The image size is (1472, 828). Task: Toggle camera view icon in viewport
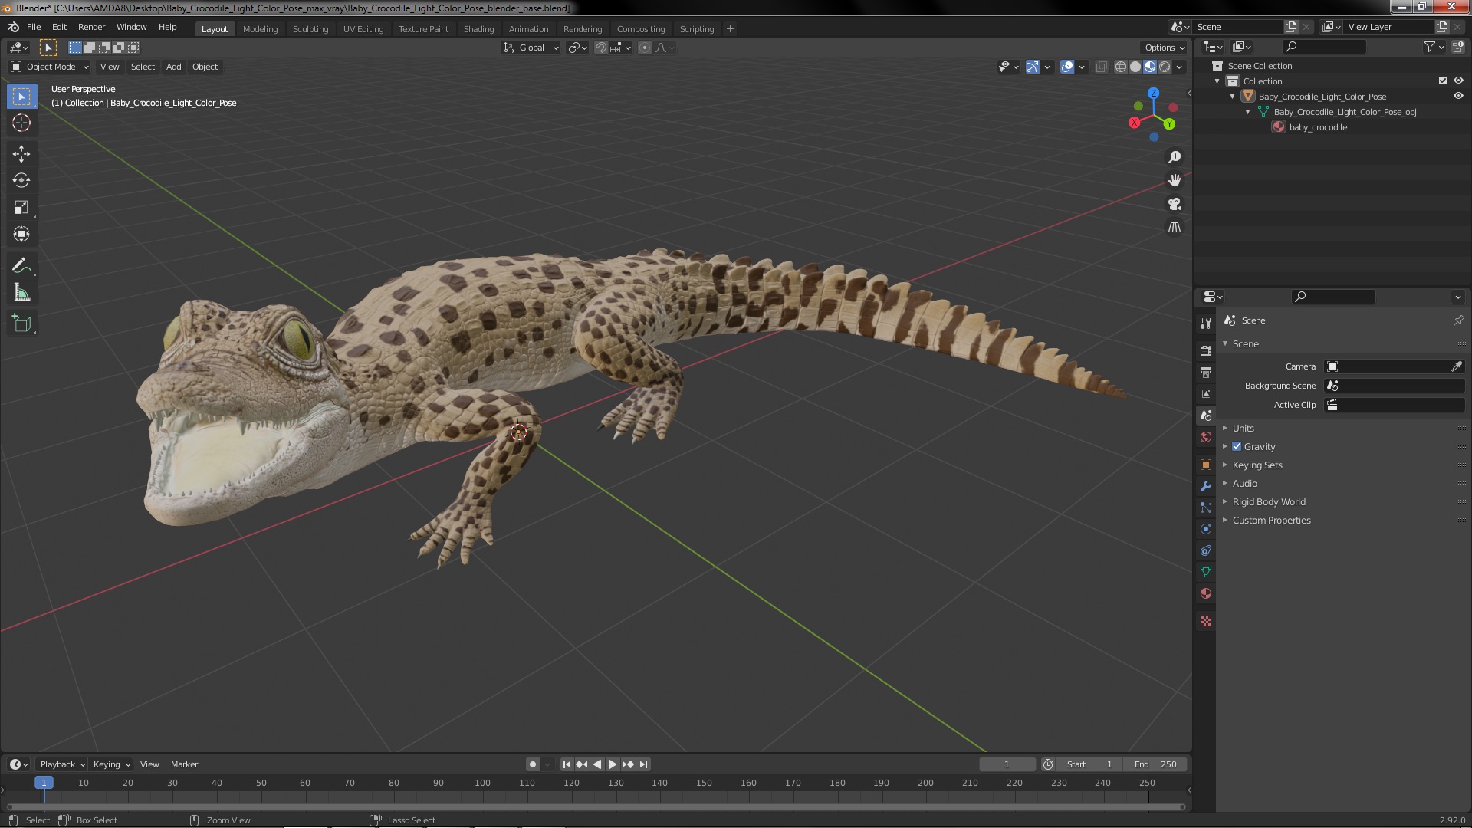[x=1175, y=204]
